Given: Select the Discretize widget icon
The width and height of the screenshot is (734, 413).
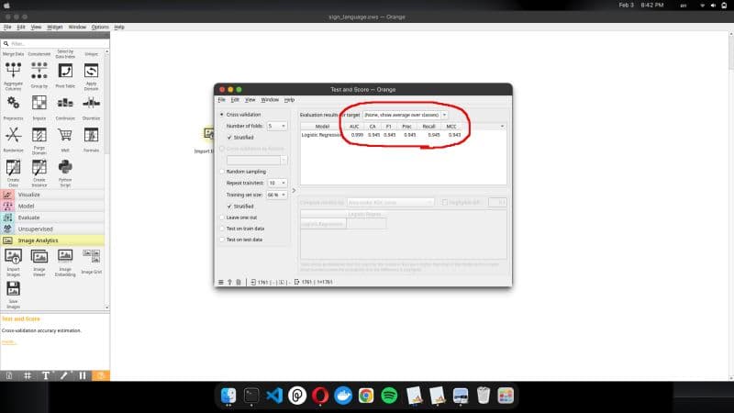Looking at the screenshot, I should 91,103.
